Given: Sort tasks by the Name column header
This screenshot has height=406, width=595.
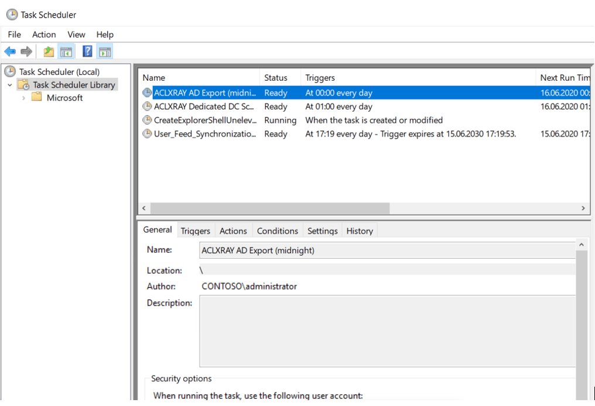Looking at the screenshot, I should coord(154,78).
